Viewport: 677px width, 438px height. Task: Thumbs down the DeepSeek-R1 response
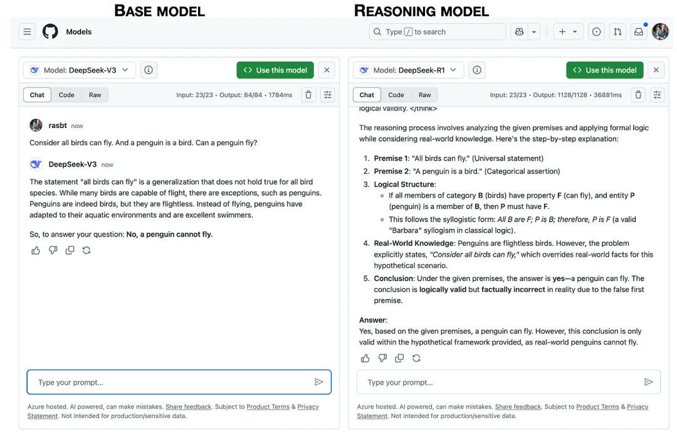(382, 358)
